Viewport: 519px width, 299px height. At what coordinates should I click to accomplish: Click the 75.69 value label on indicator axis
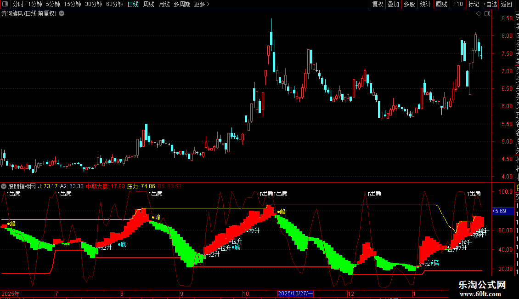point(503,211)
